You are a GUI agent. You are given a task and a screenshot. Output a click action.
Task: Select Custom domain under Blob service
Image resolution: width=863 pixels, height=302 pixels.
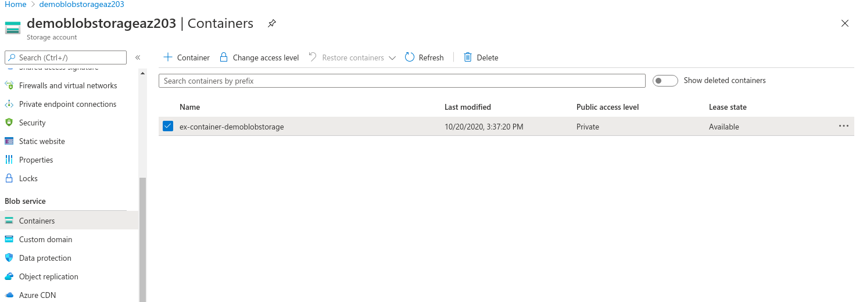[x=45, y=239]
